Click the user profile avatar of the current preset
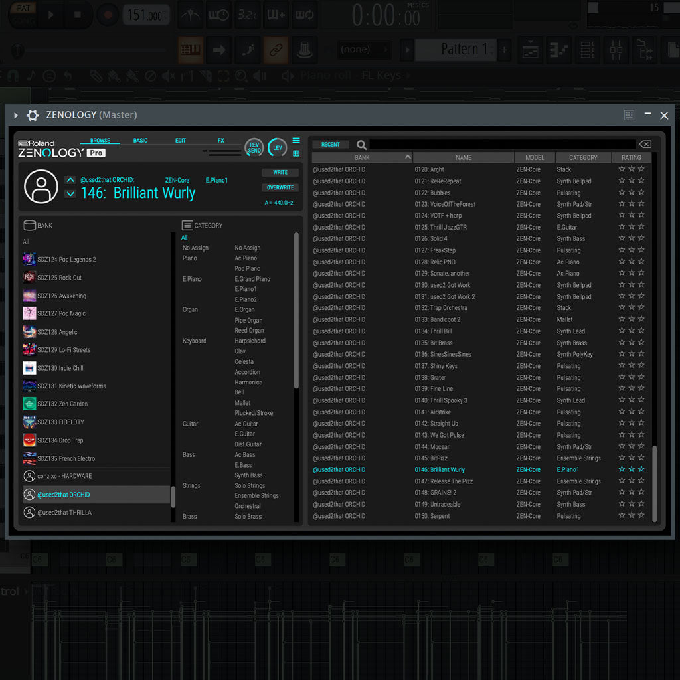Image resolution: width=680 pixels, height=680 pixels. 41,187
